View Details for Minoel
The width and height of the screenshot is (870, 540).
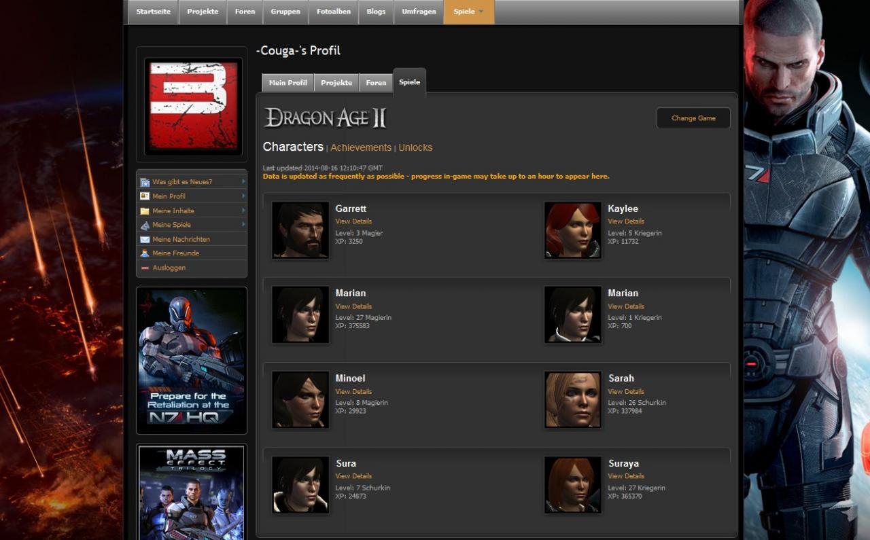pos(353,391)
